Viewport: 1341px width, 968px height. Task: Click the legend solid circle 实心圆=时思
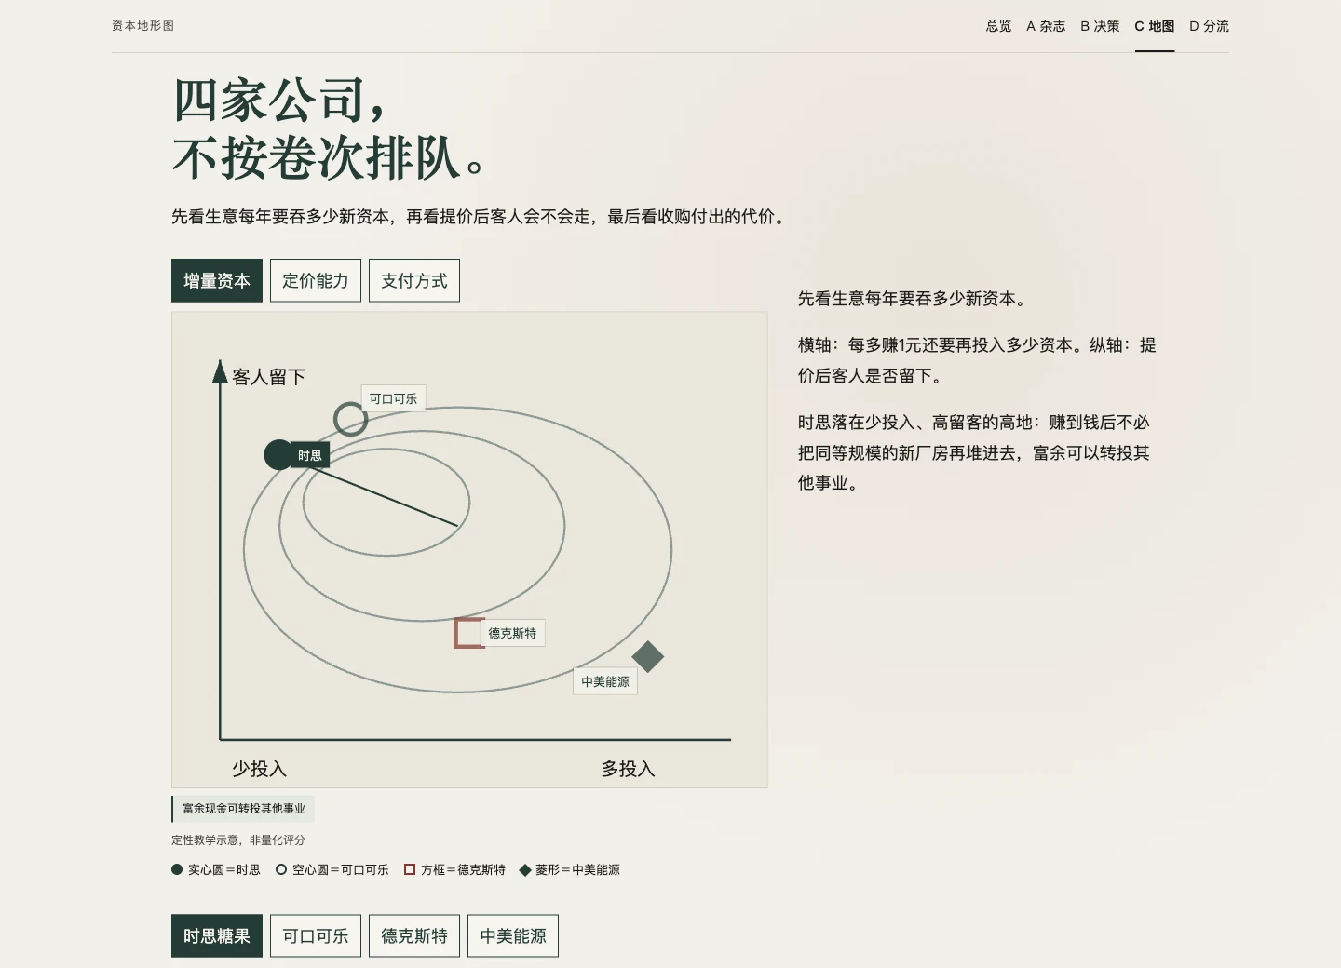point(177,869)
